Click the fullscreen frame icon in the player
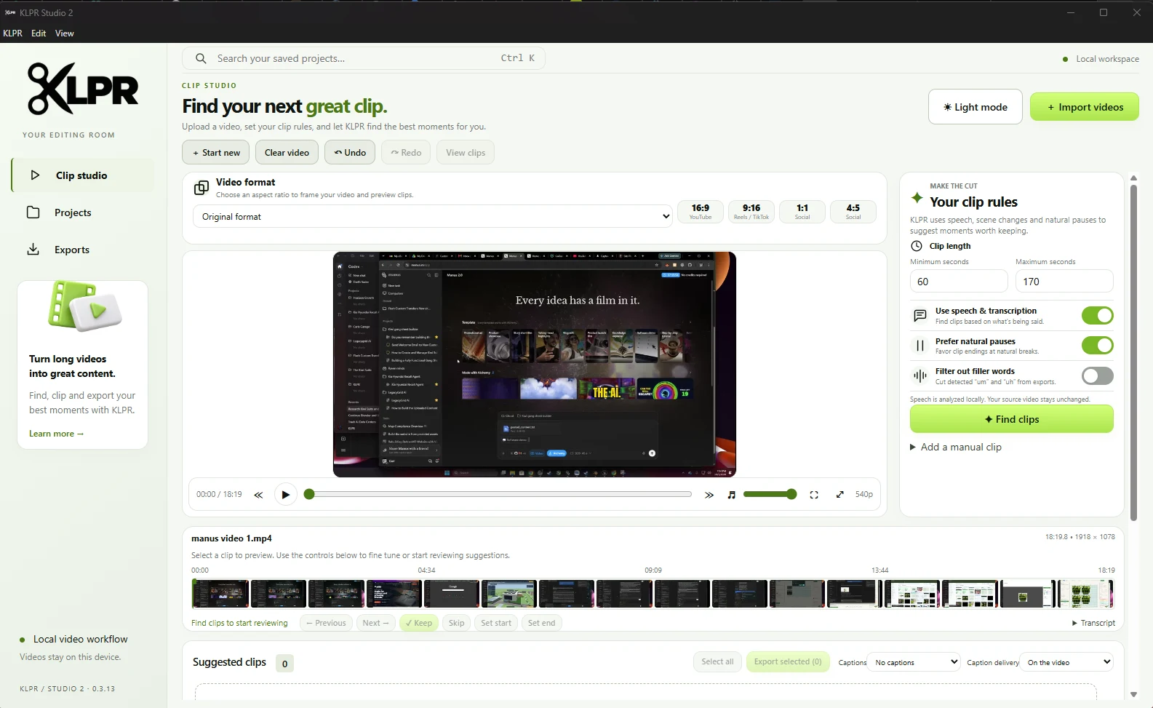The height and width of the screenshot is (708, 1153). [814, 495]
